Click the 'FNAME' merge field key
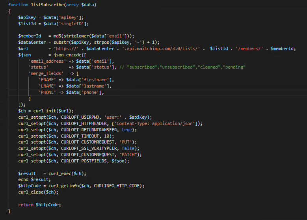The image size is (307, 220). pos(47,80)
